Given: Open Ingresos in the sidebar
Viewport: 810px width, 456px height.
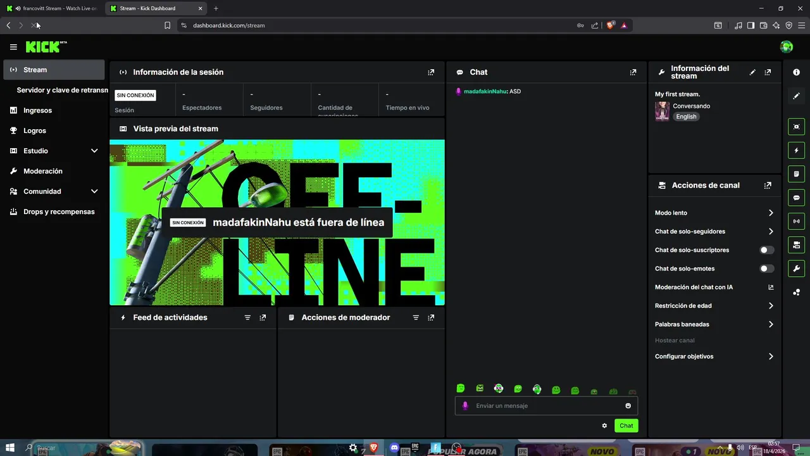Looking at the screenshot, I should [x=54, y=110].
